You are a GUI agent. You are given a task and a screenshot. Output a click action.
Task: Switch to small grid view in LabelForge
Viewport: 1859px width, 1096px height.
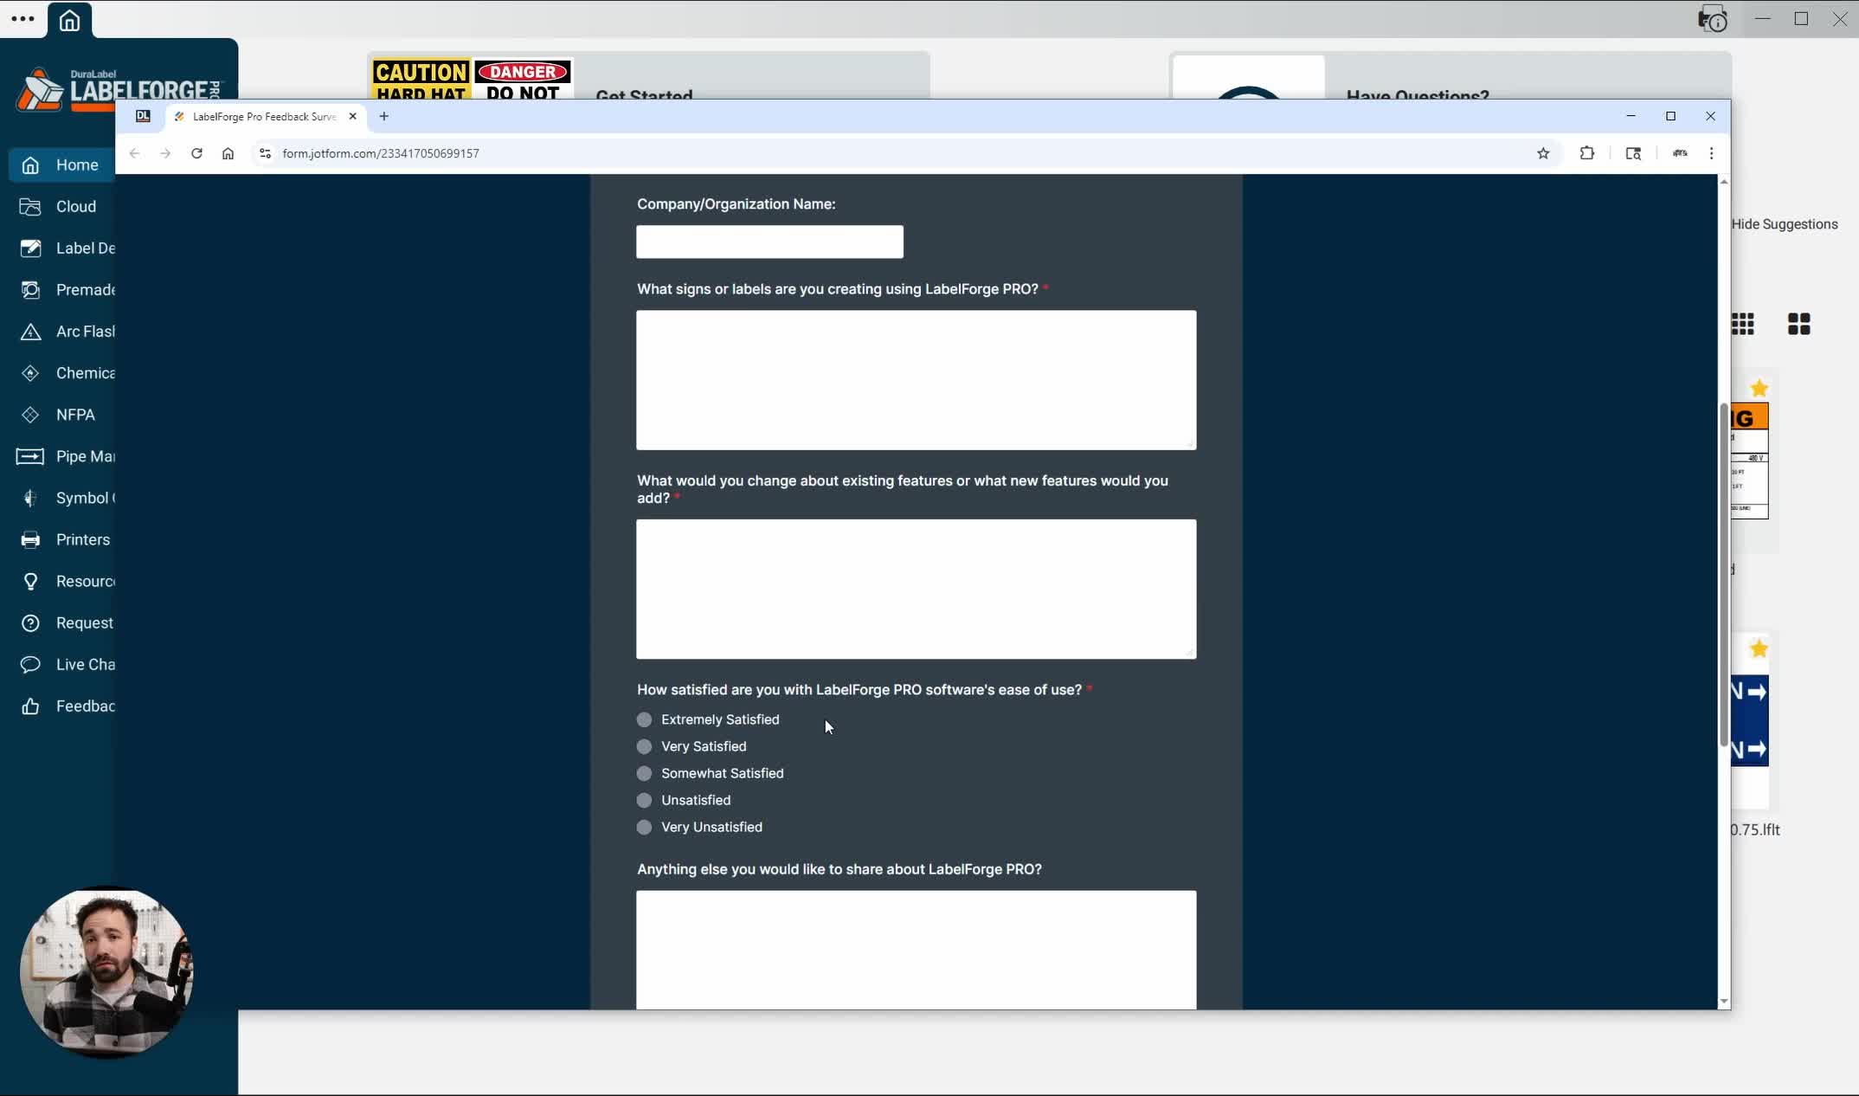point(1743,324)
